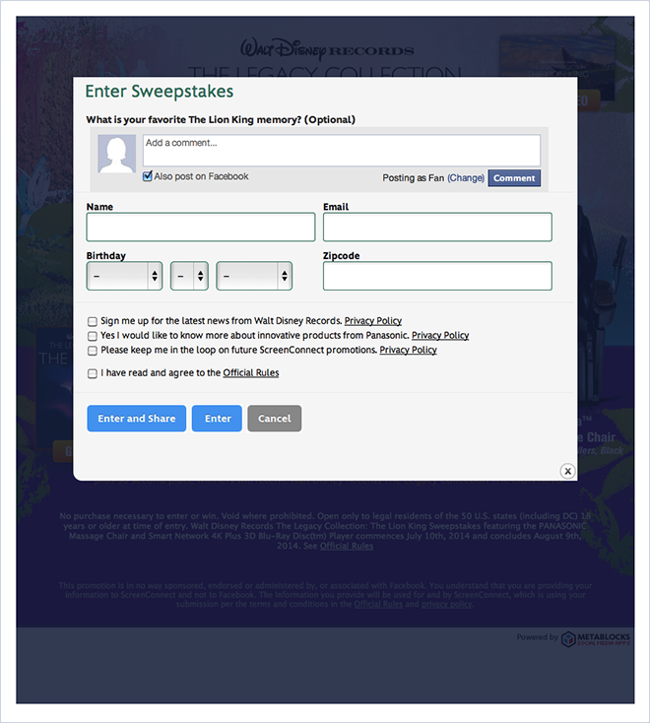Click the Metablocks logo in the footer
Screen dimensions: 650x723
point(596,638)
